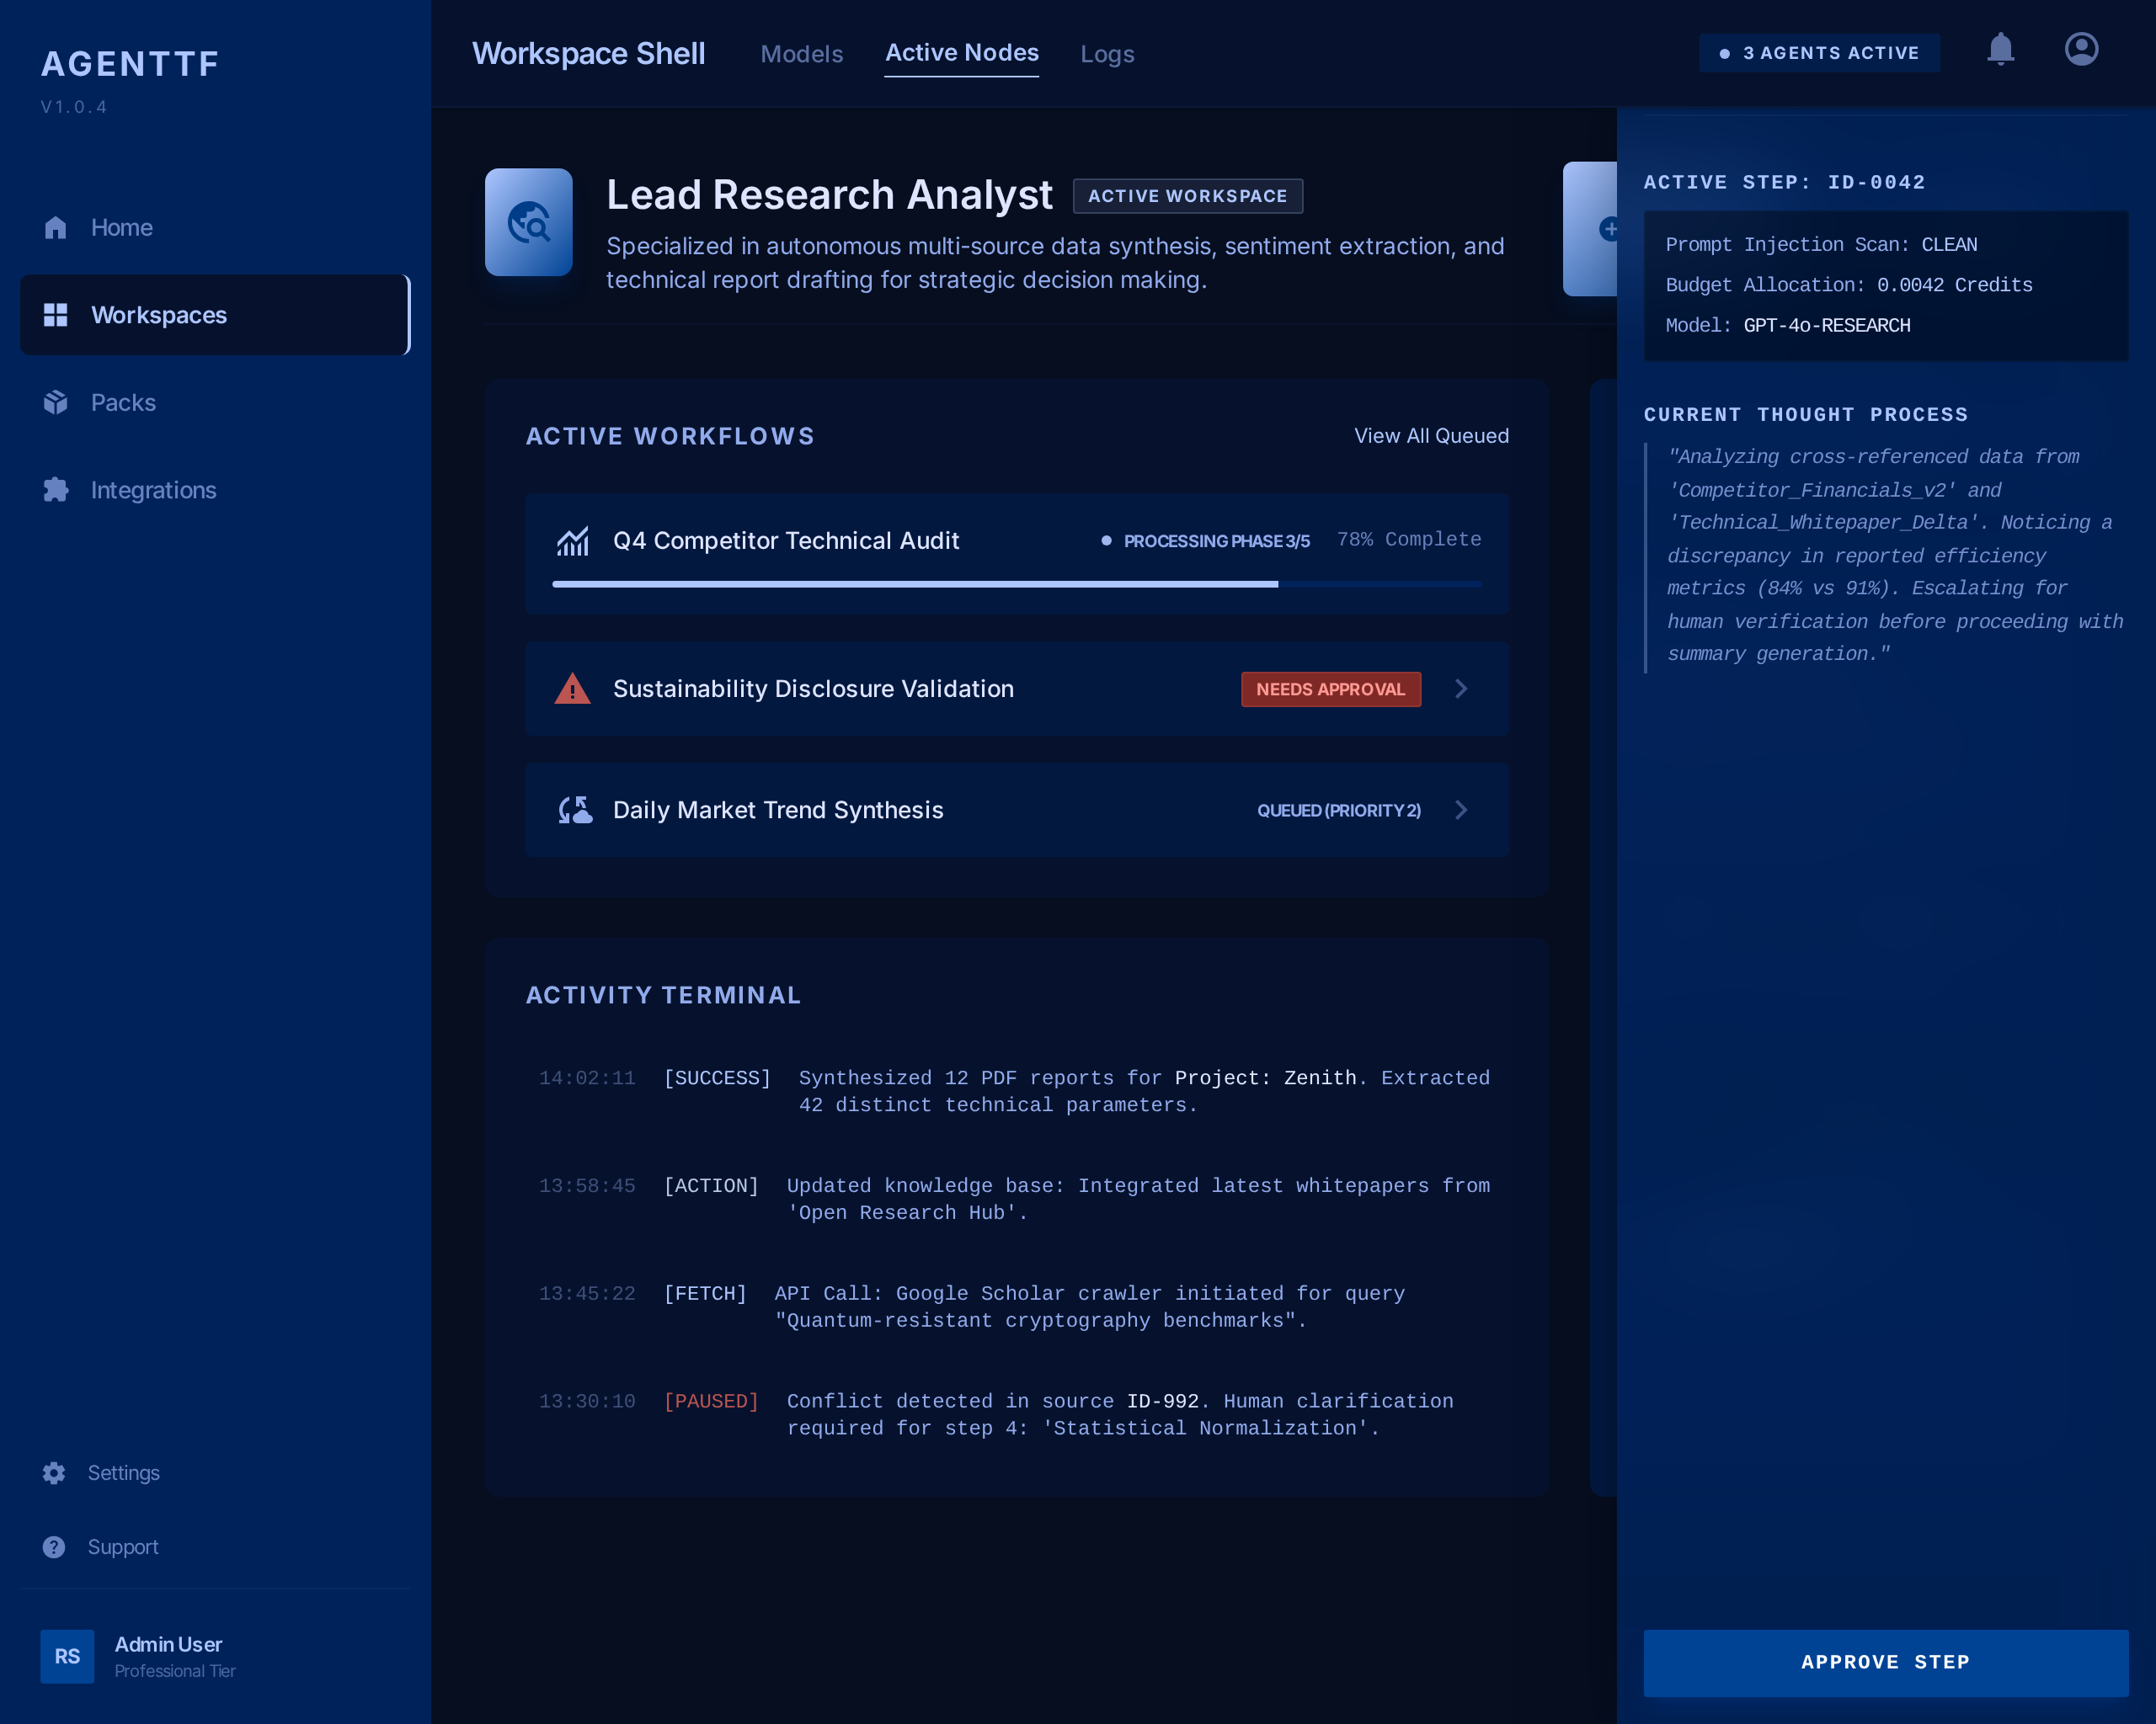Click the Lead Research Analyst globe-search icon
Screen dimensions: 2156x1724
(x=528, y=222)
